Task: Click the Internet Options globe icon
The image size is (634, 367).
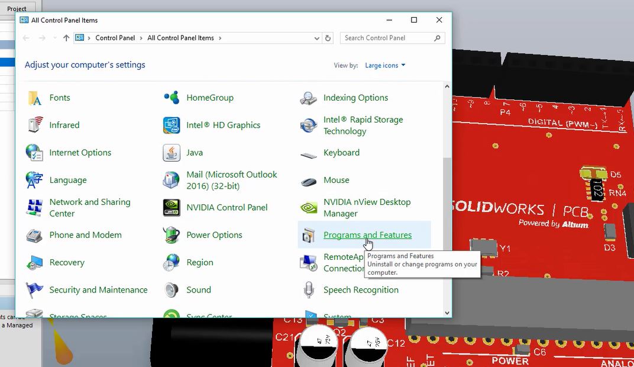Action: pos(34,153)
